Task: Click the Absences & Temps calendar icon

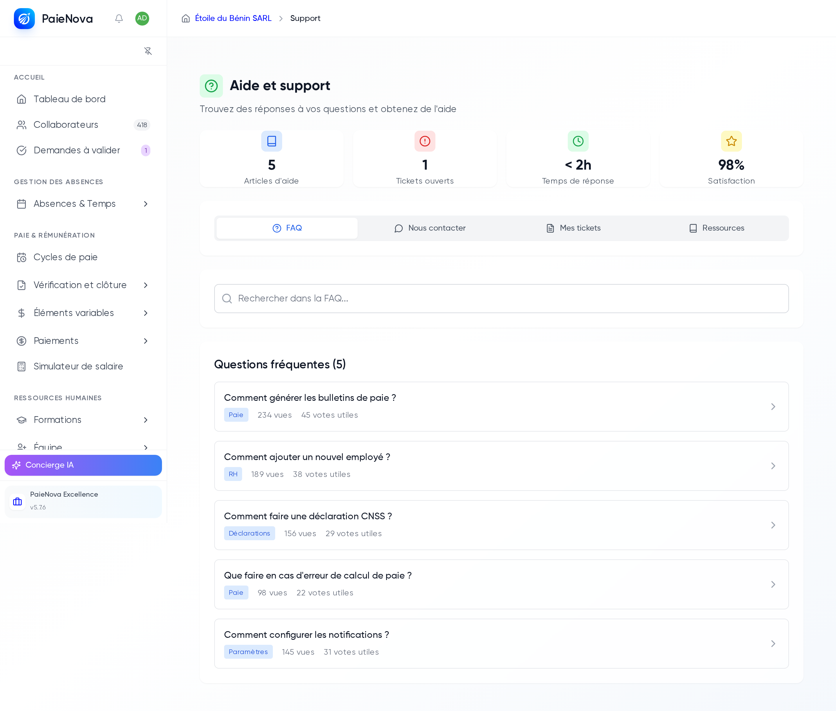Action: pos(22,204)
